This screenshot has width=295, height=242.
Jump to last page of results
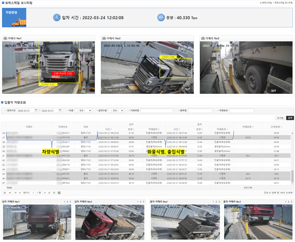[x=49, y=192]
